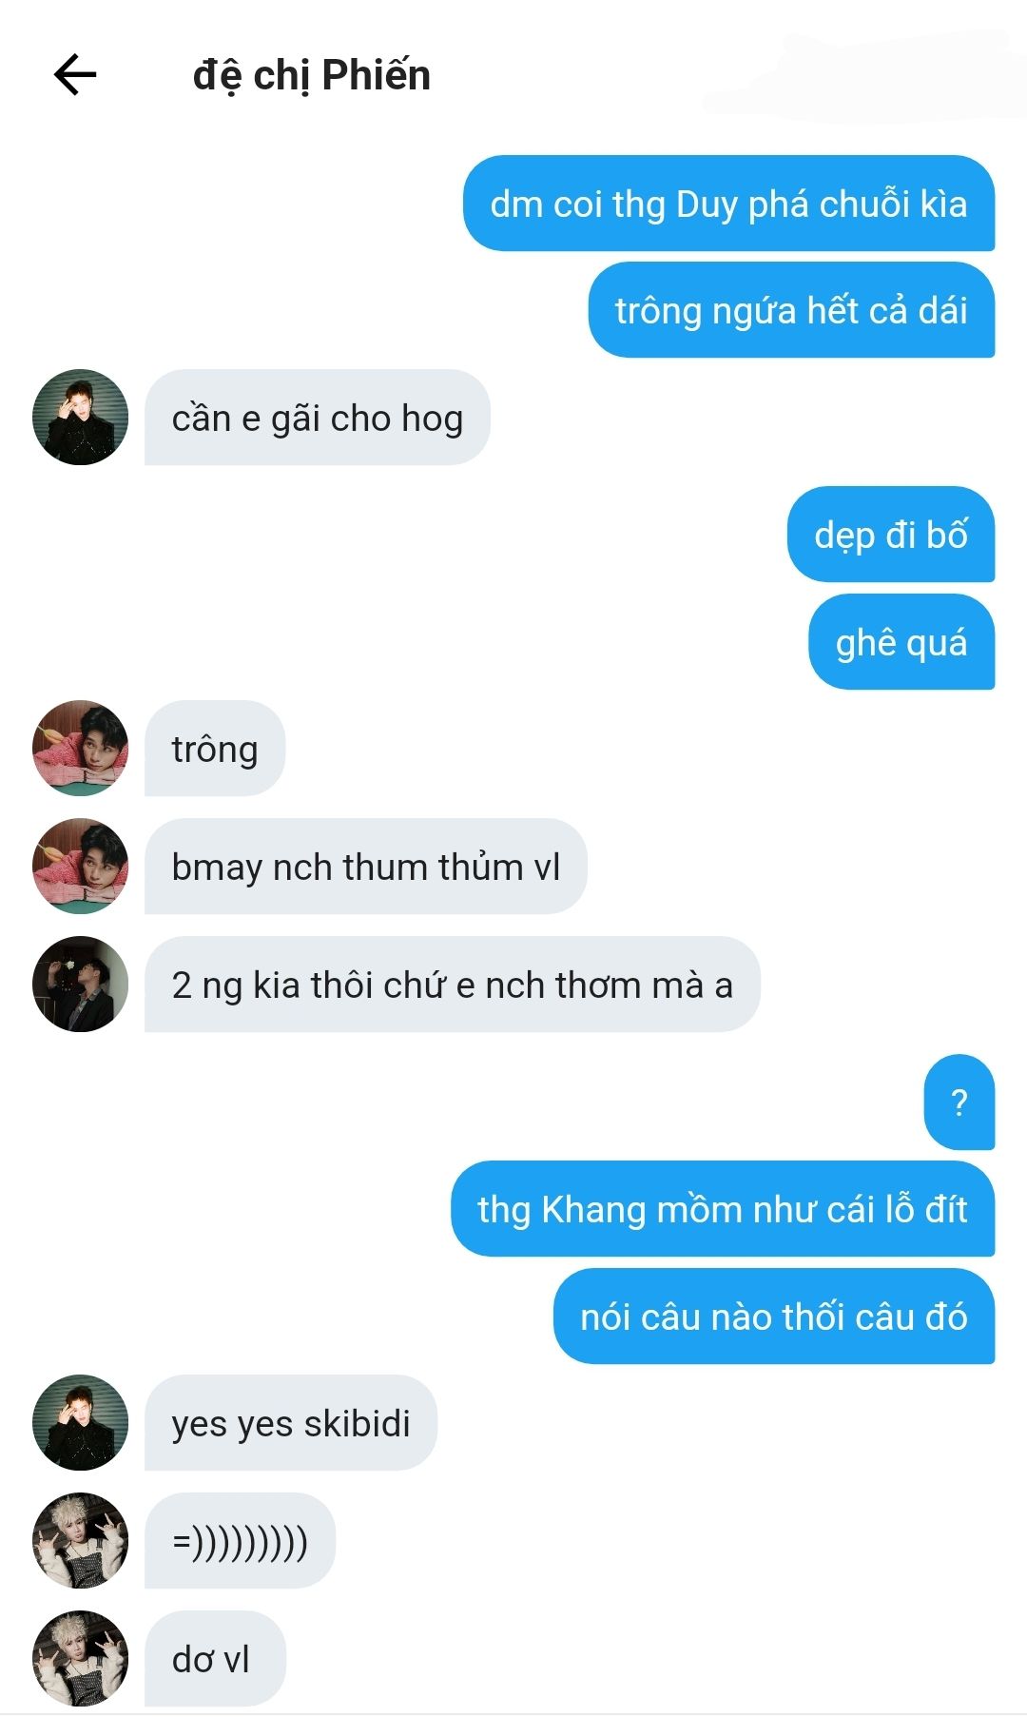Select the 'dm coi thg Duy phá chuỗi kìa' bubble

pyautogui.click(x=728, y=204)
